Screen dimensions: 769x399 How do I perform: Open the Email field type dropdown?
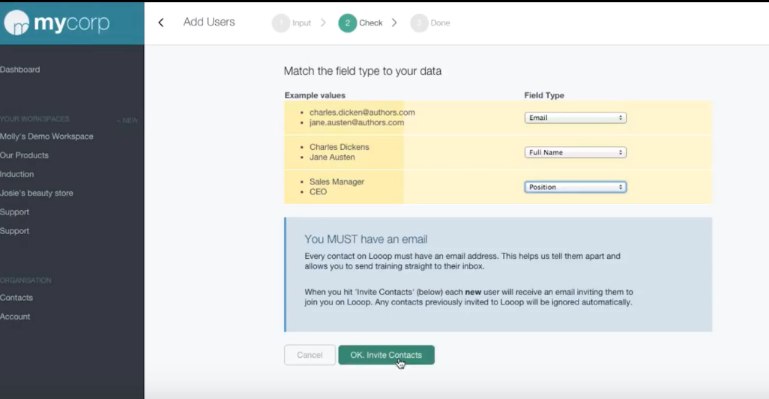576,118
